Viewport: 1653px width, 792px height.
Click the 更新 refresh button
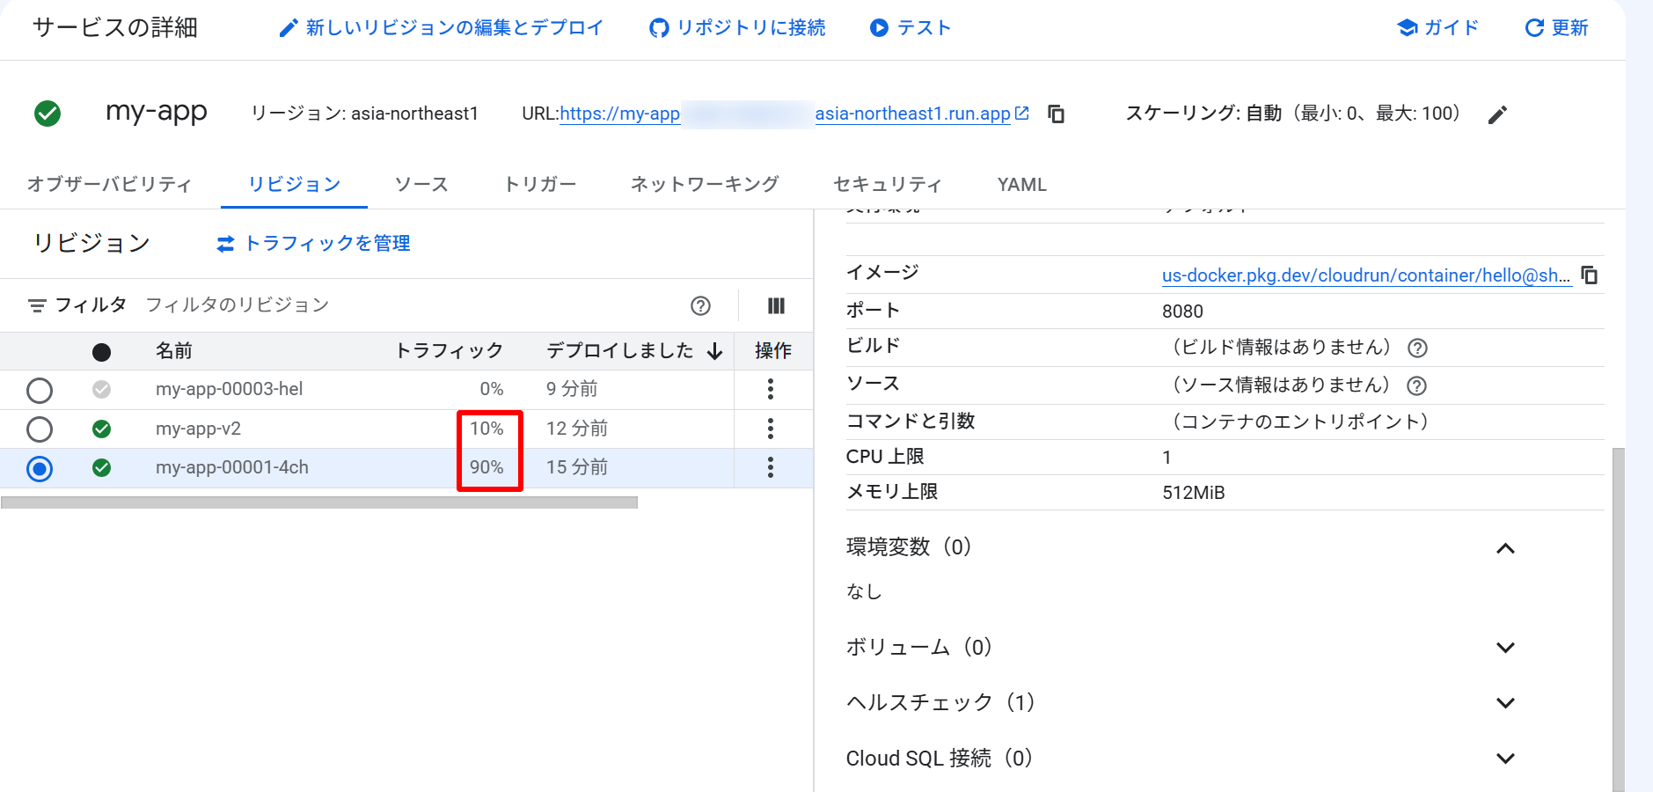1556,28
